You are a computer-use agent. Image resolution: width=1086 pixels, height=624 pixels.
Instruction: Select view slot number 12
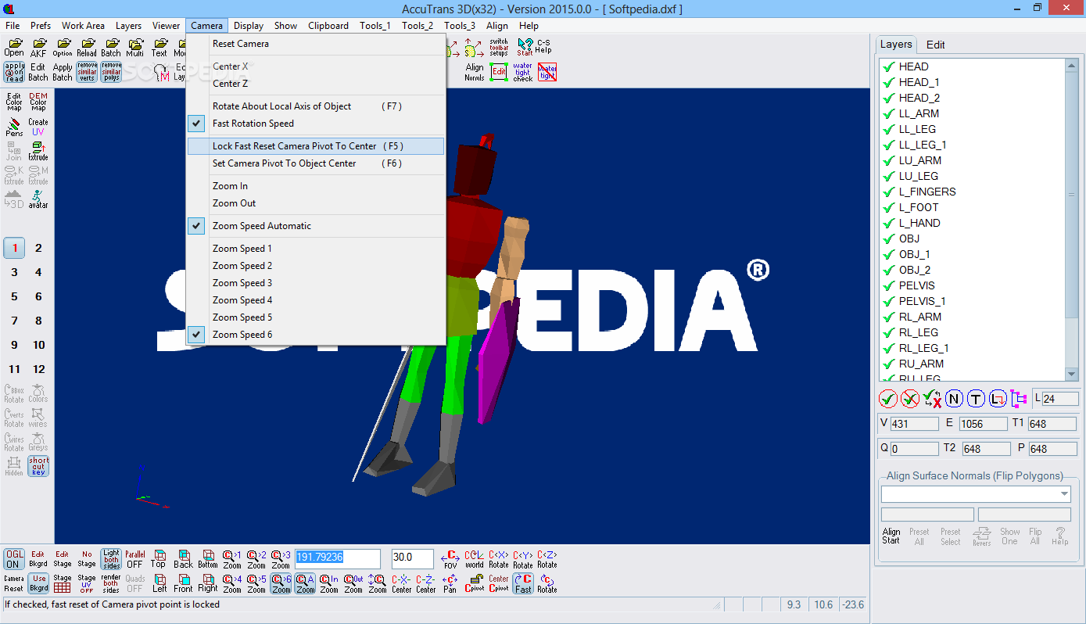coord(38,369)
